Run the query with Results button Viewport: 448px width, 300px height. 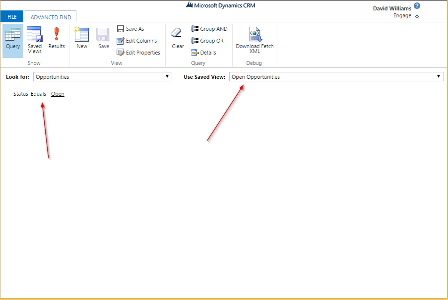point(57,38)
